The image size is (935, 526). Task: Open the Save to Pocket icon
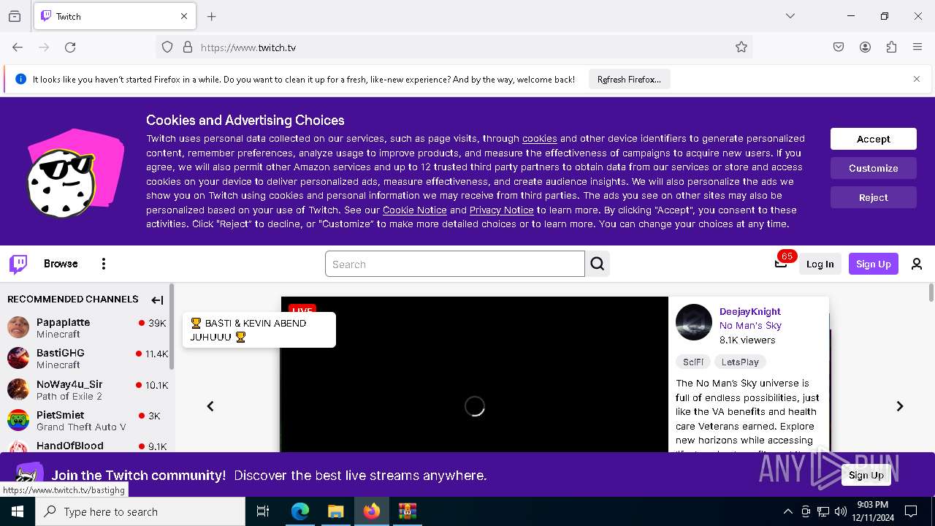click(x=839, y=47)
